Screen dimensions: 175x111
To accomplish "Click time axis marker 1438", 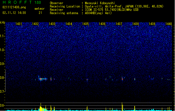I will coord(135,24).
